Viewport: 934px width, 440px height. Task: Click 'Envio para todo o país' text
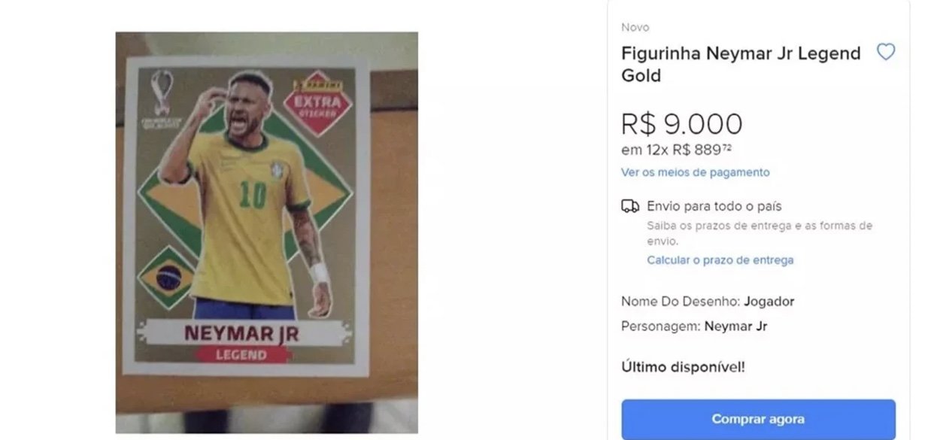click(x=714, y=206)
